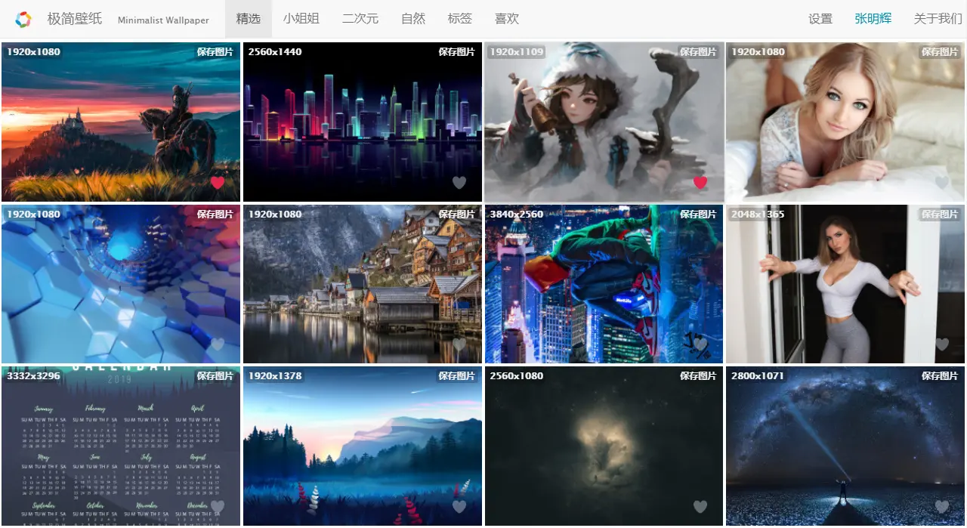Click 保存图片 on the 2560x1440 skyline
Viewport: 967px width, 528px height.
point(457,52)
